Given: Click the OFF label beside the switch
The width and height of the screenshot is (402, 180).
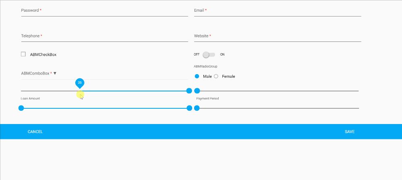Looking at the screenshot, I should click(197, 54).
